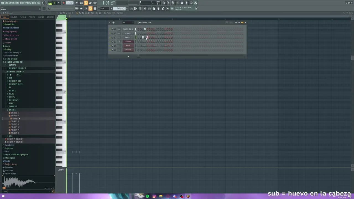Screen dimensions: 354x199
Task: Click the HI HATS 4 channel button
Action: [x=128, y=33]
